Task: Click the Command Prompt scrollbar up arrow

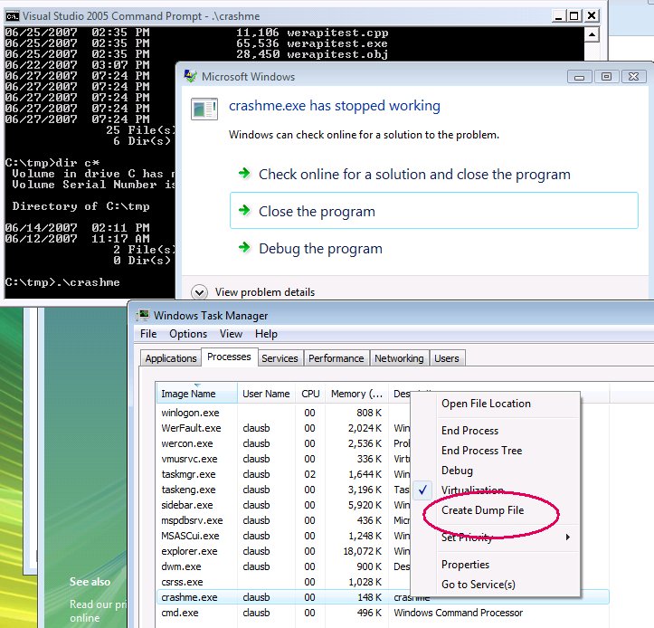Action: coord(592,34)
